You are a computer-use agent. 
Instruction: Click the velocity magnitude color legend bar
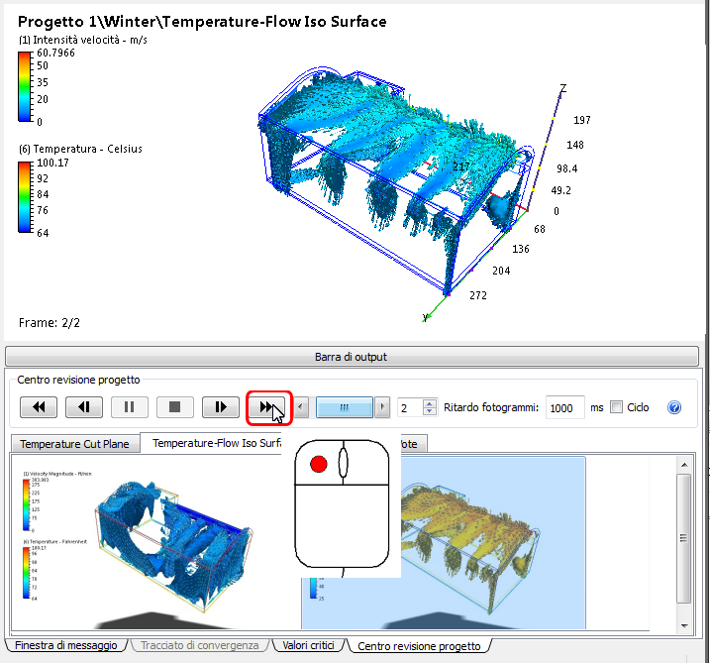coord(24,86)
